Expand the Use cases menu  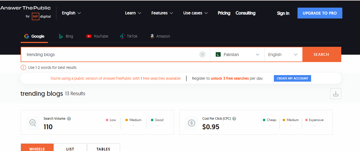[x=196, y=13]
